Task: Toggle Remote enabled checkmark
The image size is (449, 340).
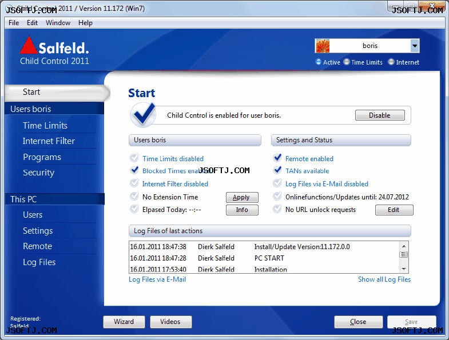Action: click(x=277, y=158)
